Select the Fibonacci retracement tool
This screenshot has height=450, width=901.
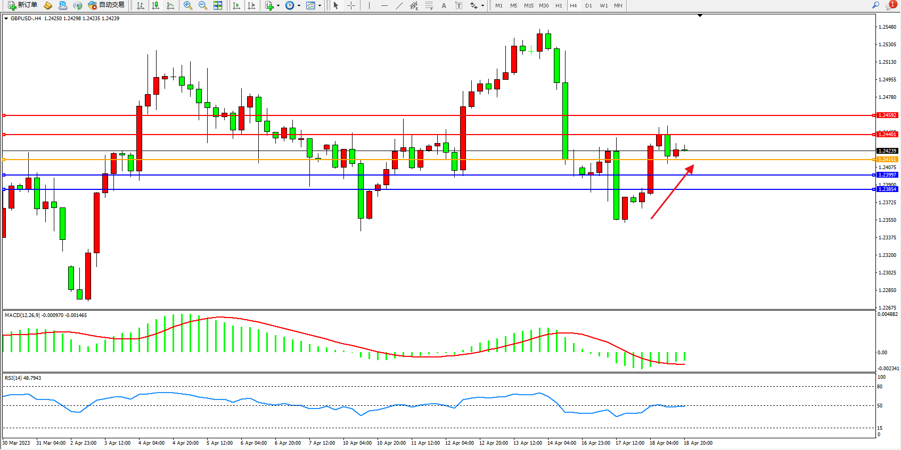[x=429, y=5]
